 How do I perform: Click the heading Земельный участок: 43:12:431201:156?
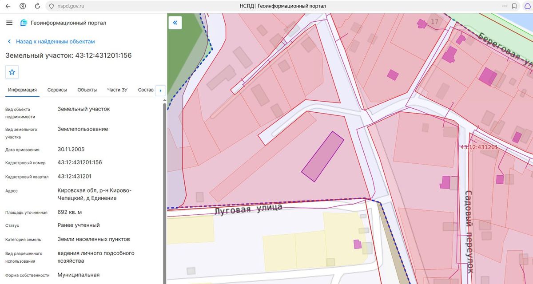68,55
